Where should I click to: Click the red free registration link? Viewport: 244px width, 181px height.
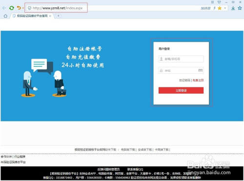pyautogui.click(x=198, y=80)
